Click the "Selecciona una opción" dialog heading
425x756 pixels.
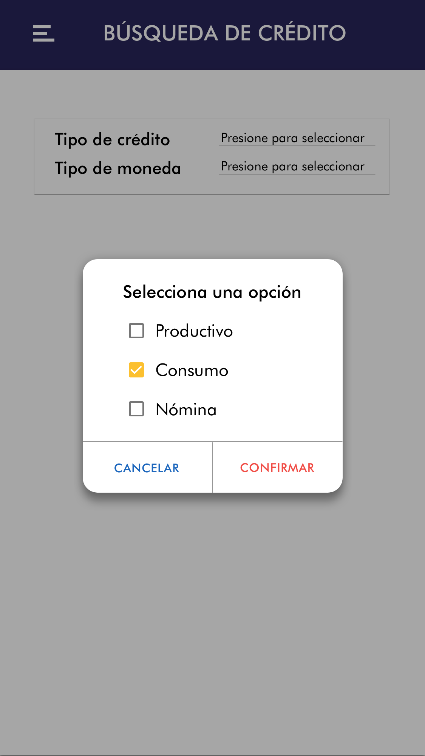212,292
